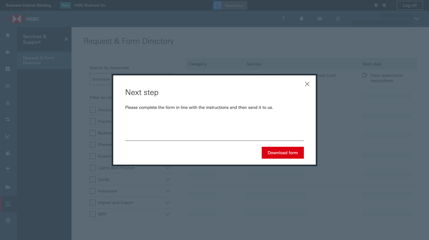Image resolution: width=429 pixels, height=240 pixels.
Task: Select the HSBC Business Go menu item
Action: pyautogui.click(x=90, y=5)
